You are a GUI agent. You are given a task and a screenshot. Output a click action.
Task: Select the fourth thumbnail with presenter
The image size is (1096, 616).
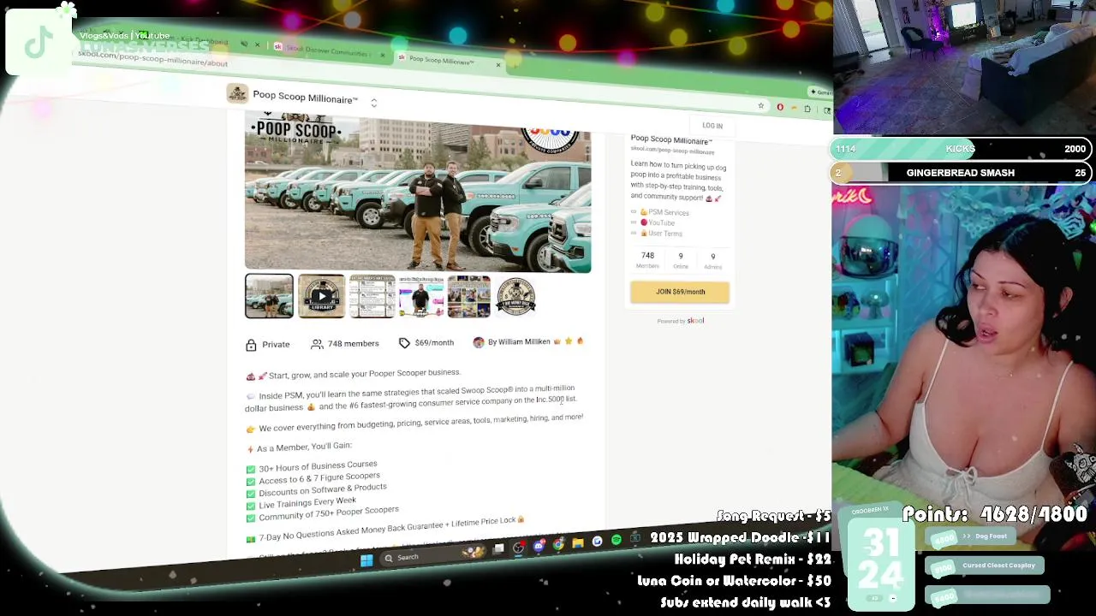tap(420, 296)
